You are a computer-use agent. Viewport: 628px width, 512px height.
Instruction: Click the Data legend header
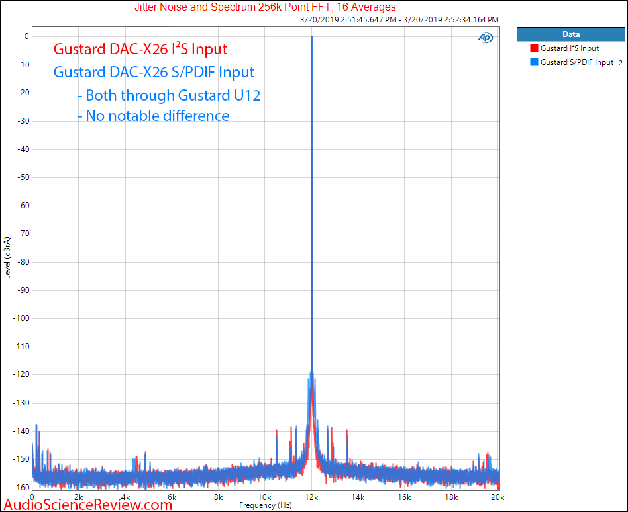tap(571, 34)
